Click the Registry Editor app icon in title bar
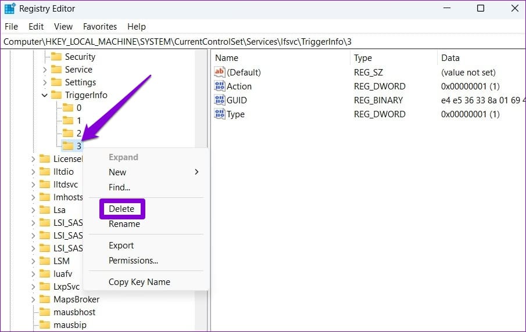The image size is (526, 332). coord(10,8)
